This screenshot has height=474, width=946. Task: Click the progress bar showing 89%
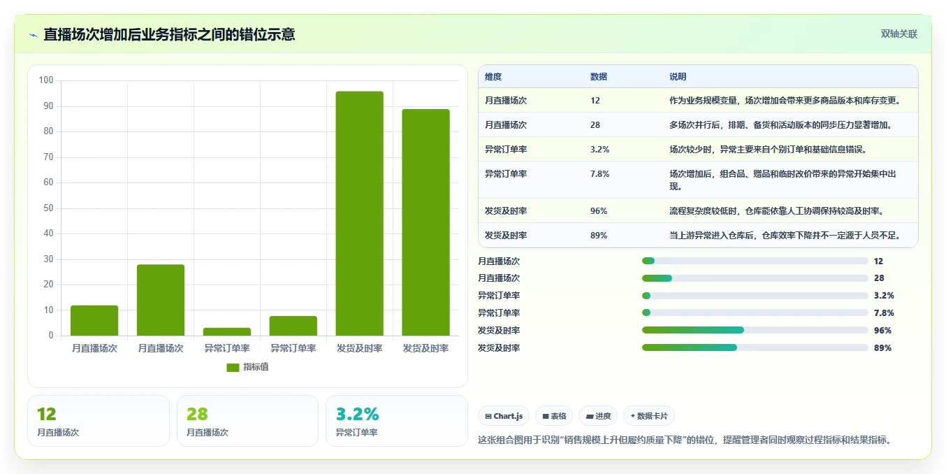click(755, 347)
